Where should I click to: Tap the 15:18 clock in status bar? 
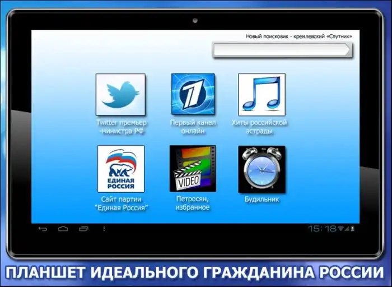point(322,229)
